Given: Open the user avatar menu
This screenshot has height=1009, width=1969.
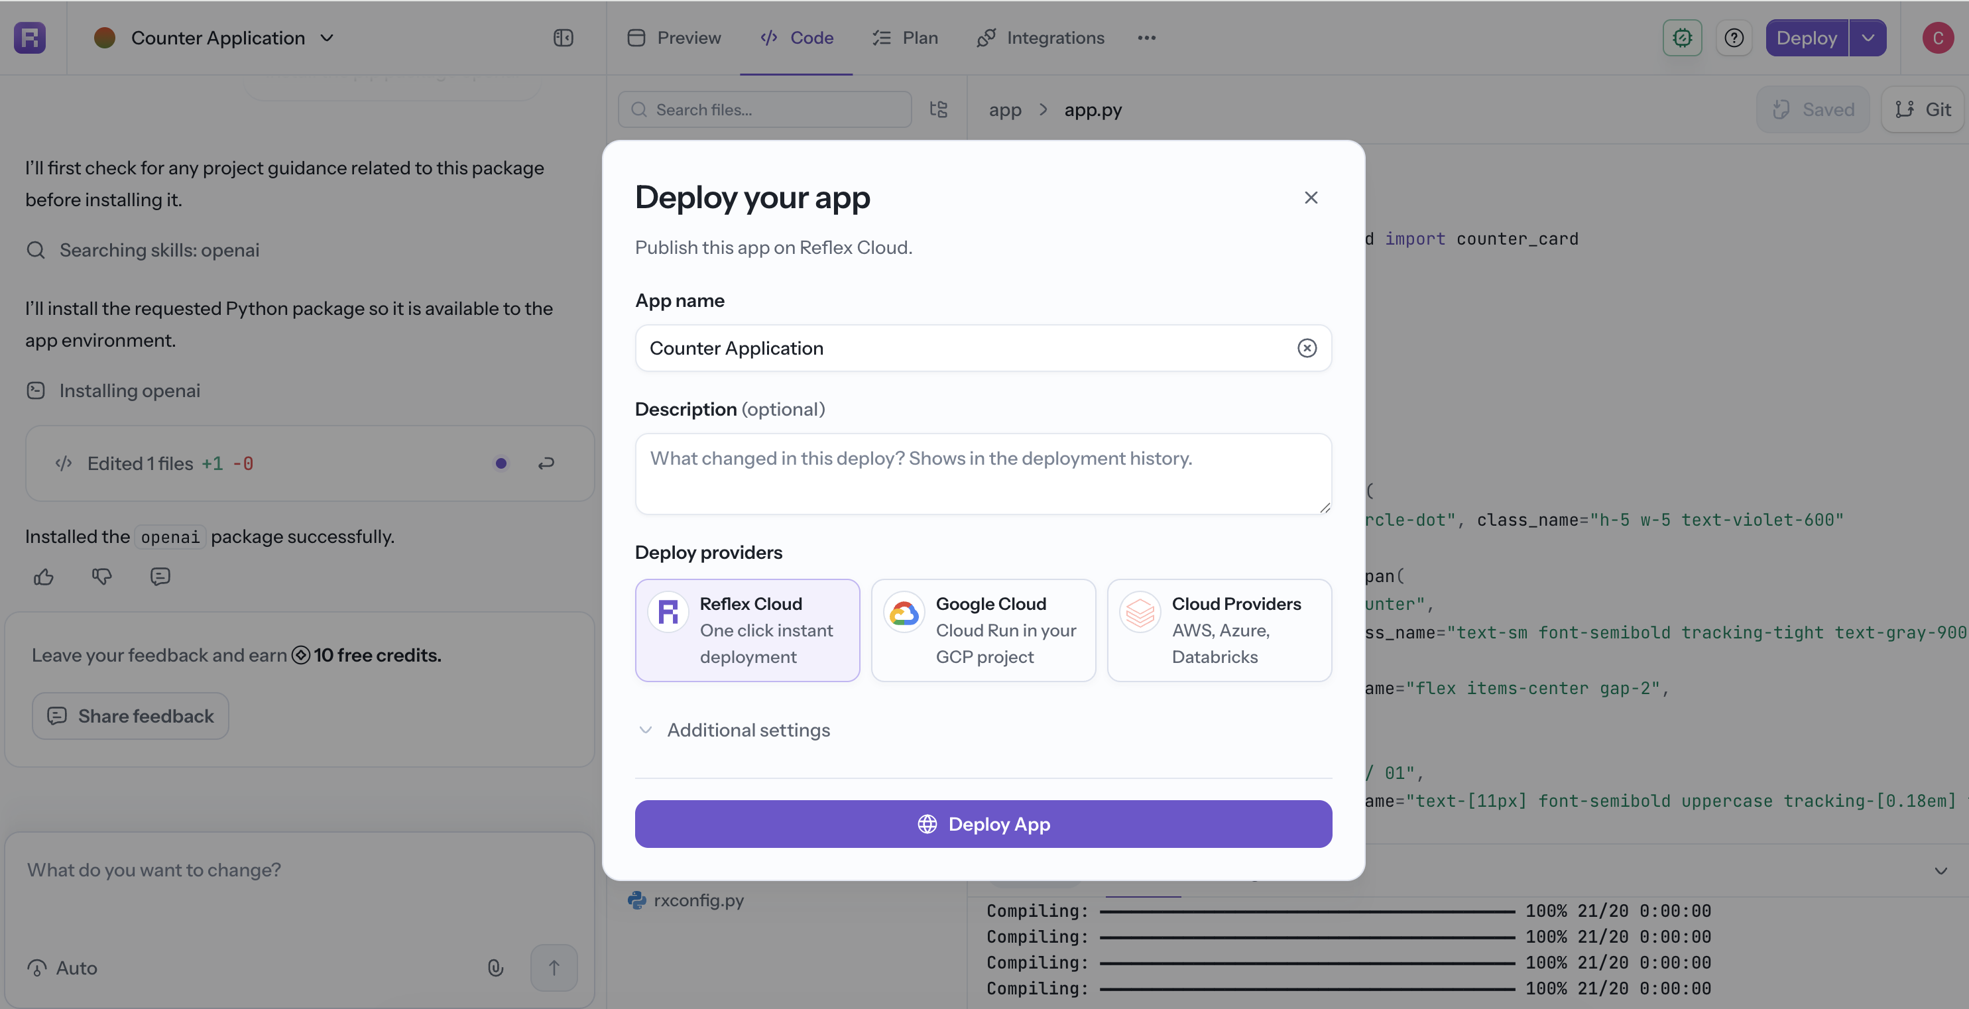Looking at the screenshot, I should 1938,37.
